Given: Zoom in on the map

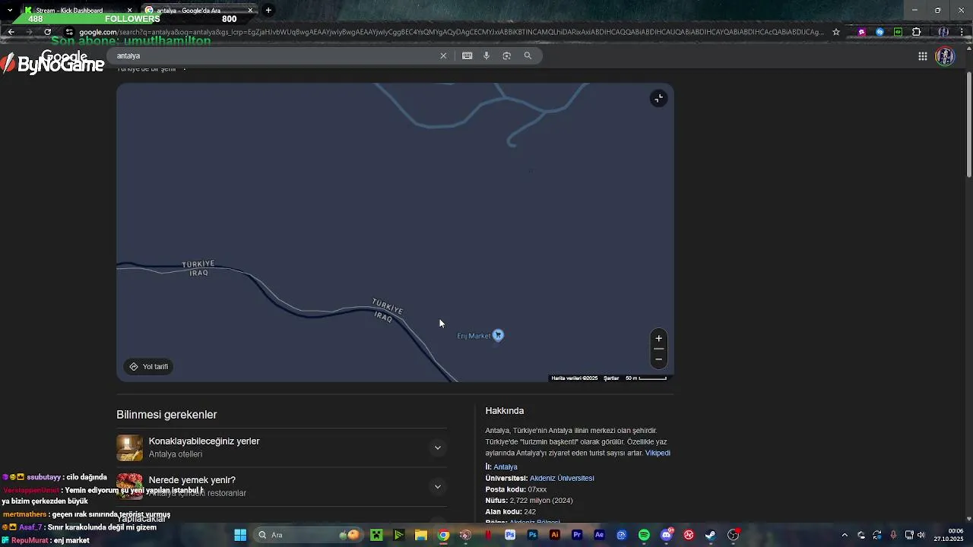Looking at the screenshot, I should 658,338.
